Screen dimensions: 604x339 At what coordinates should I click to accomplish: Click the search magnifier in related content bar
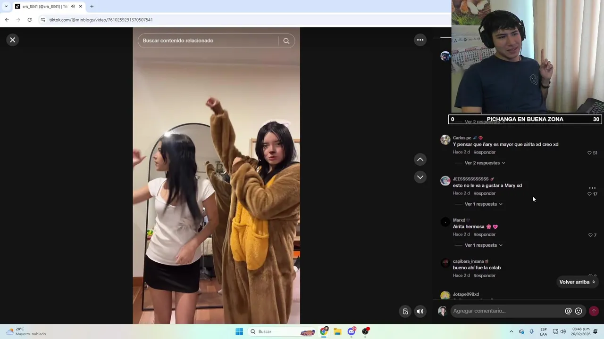point(286,40)
